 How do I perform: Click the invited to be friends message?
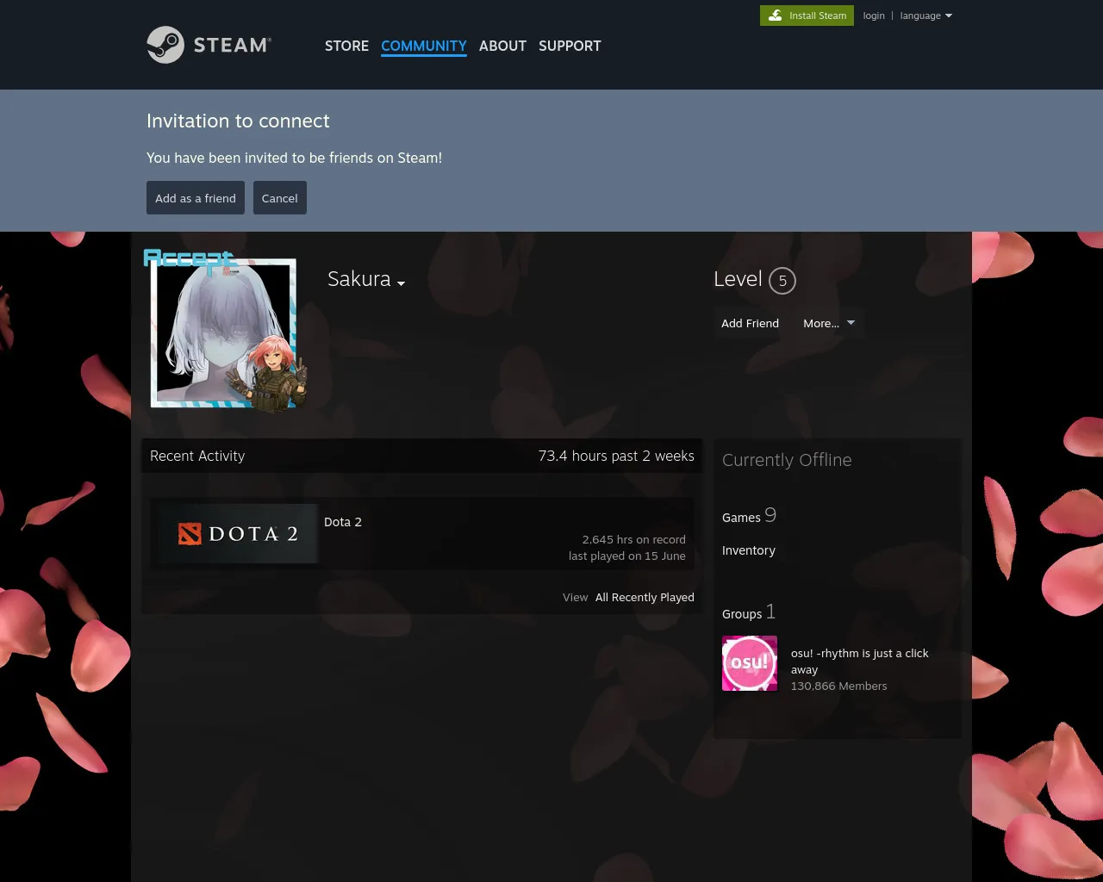pyautogui.click(x=294, y=158)
